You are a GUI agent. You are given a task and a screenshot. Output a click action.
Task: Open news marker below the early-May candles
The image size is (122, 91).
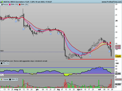[x=16, y=21]
